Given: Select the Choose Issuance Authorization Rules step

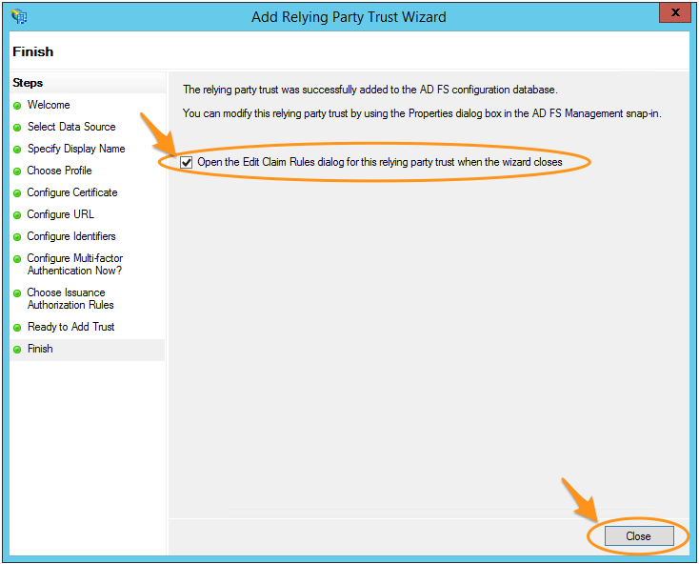Looking at the screenshot, I should pyautogui.click(x=70, y=299).
